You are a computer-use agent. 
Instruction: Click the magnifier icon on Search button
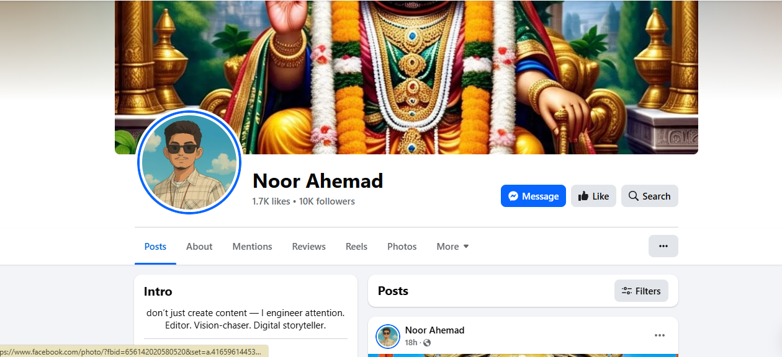633,196
